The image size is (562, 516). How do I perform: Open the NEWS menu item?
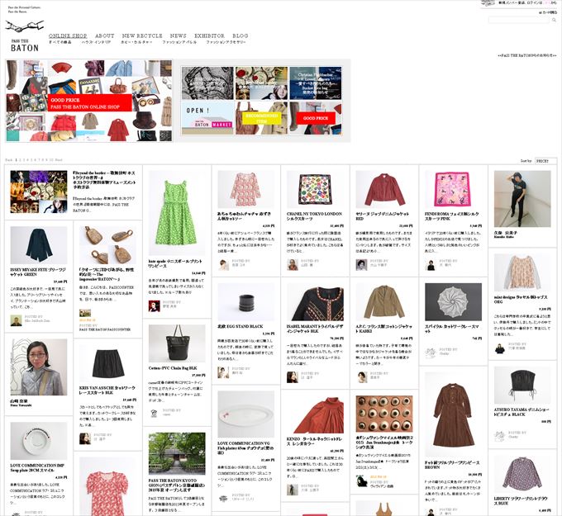[179, 36]
